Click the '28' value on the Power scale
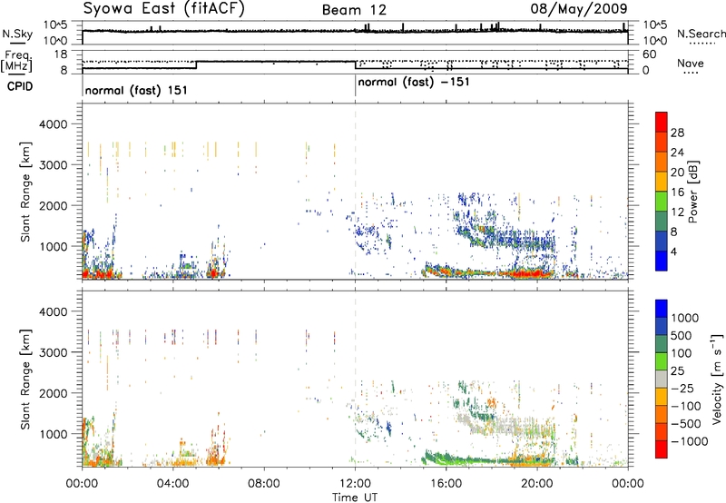The image size is (726, 503). pos(677,133)
